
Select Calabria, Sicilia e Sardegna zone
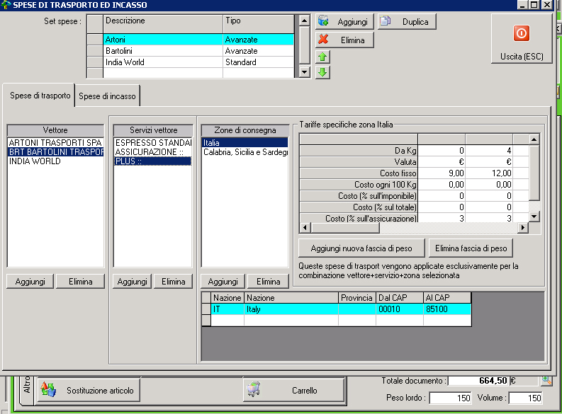pos(245,152)
